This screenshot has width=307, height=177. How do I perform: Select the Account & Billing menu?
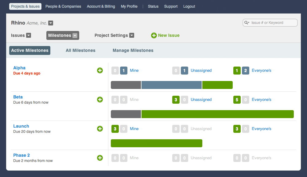pos(101,6)
